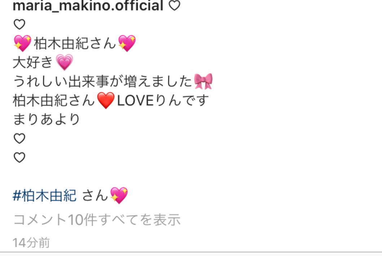
Task: Open the maria_makino.official profile username
Action: click(x=88, y=5)
